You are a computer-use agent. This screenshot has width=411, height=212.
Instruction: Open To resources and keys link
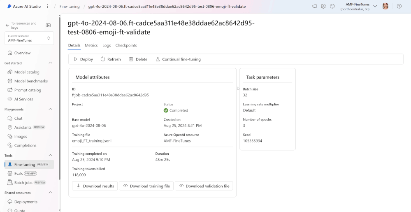23,26
